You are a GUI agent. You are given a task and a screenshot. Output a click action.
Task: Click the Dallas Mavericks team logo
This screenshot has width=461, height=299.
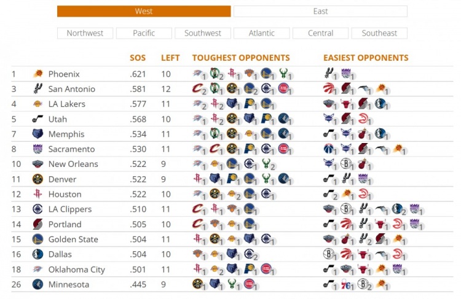(37, 254)
